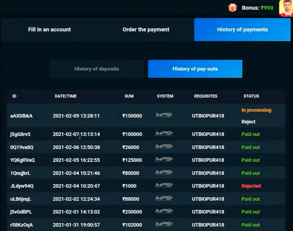Click the IMPS icon for the 2021-02-02 payment
Image resolution: width=293 pixels, height=231 pixels.
click(164, 199)
